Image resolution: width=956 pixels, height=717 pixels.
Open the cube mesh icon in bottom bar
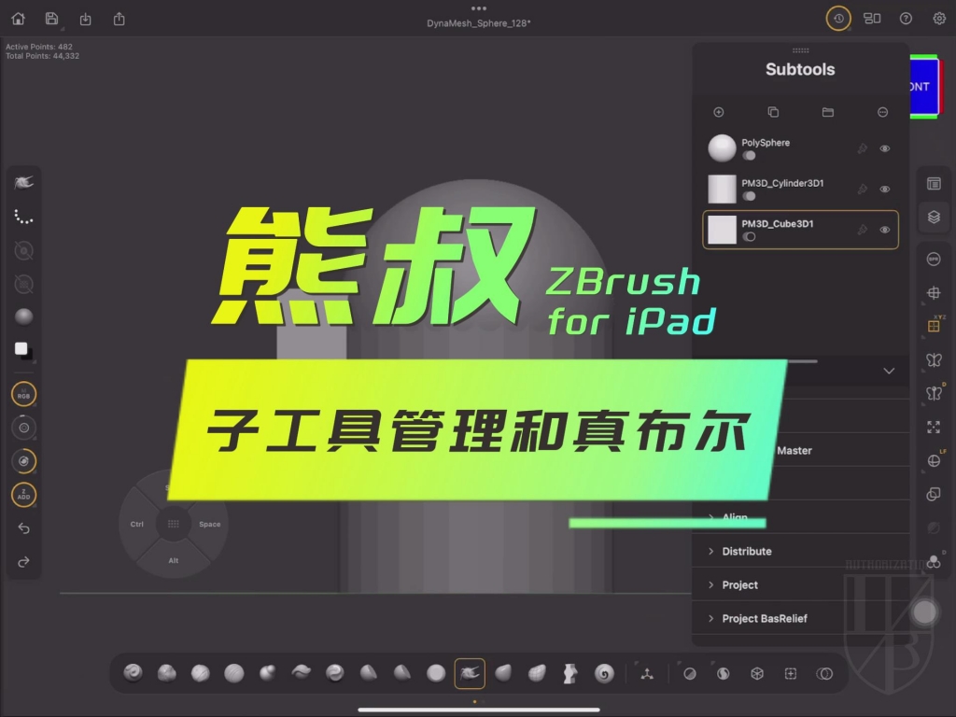(756, 674)
